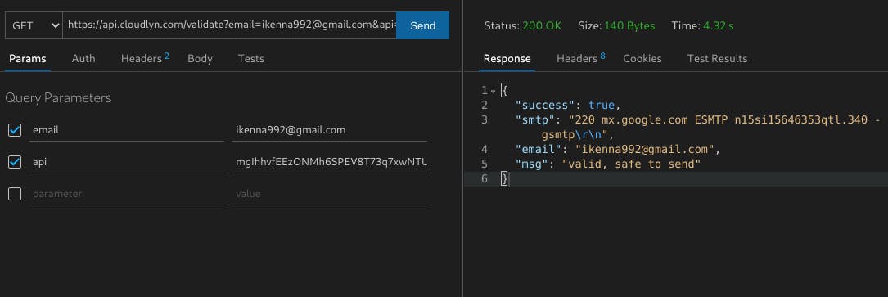Click the Status 200 OK text
Viewport: 888px width, 297px height.
523,25
